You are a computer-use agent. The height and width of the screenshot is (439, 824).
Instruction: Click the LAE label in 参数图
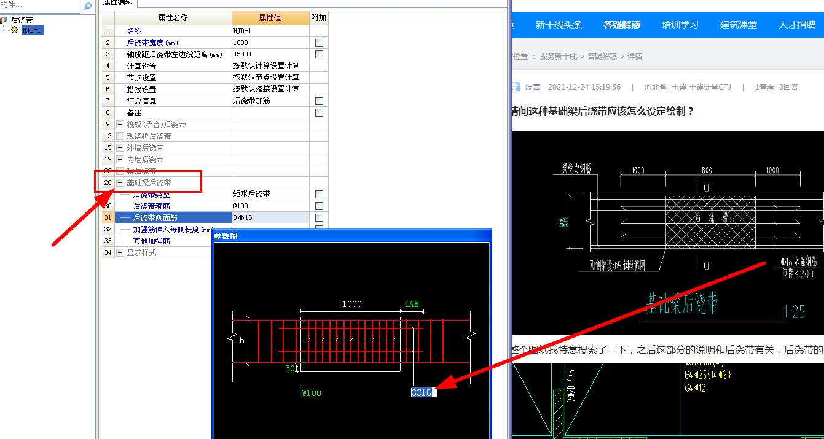tap(412, 305)
